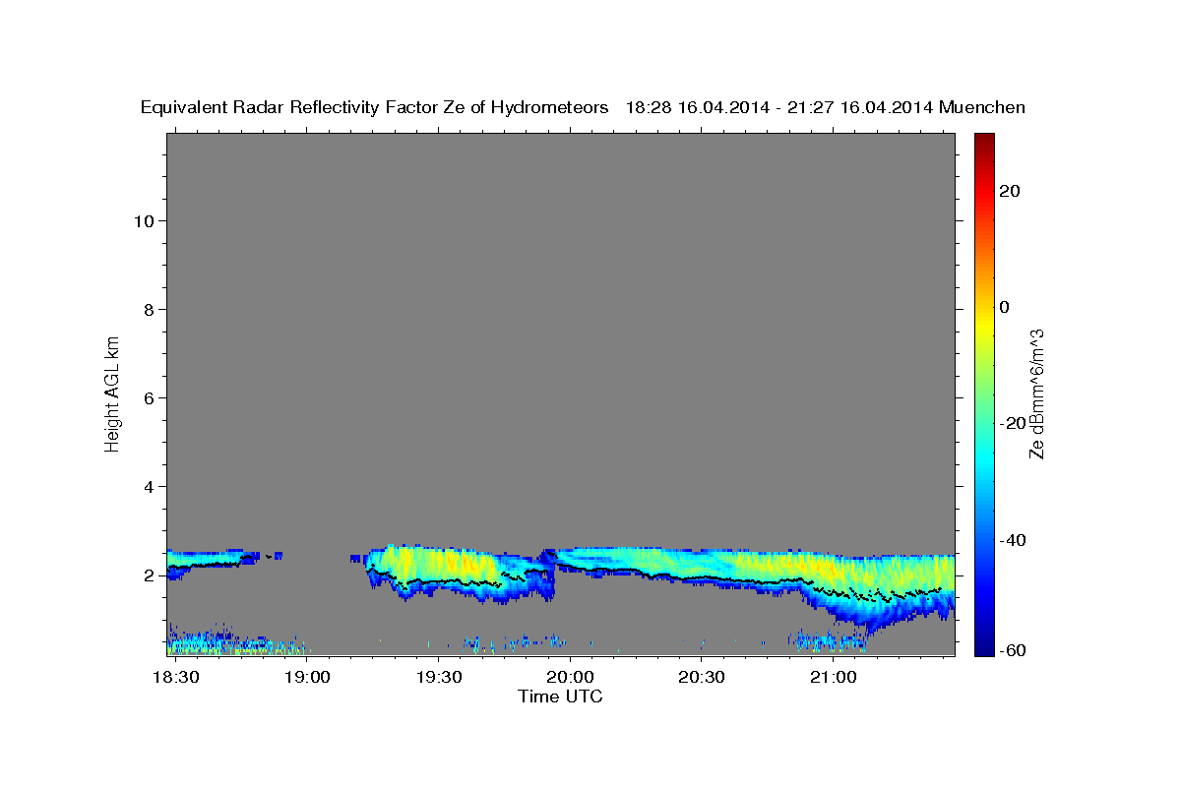Click the height axis label 6
Screen dimensions: 1181x787
[151, 397]
